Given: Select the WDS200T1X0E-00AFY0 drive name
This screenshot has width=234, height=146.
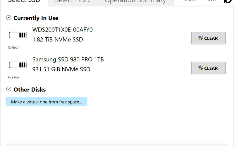Looking at the screenshot, I should (63, 30).
